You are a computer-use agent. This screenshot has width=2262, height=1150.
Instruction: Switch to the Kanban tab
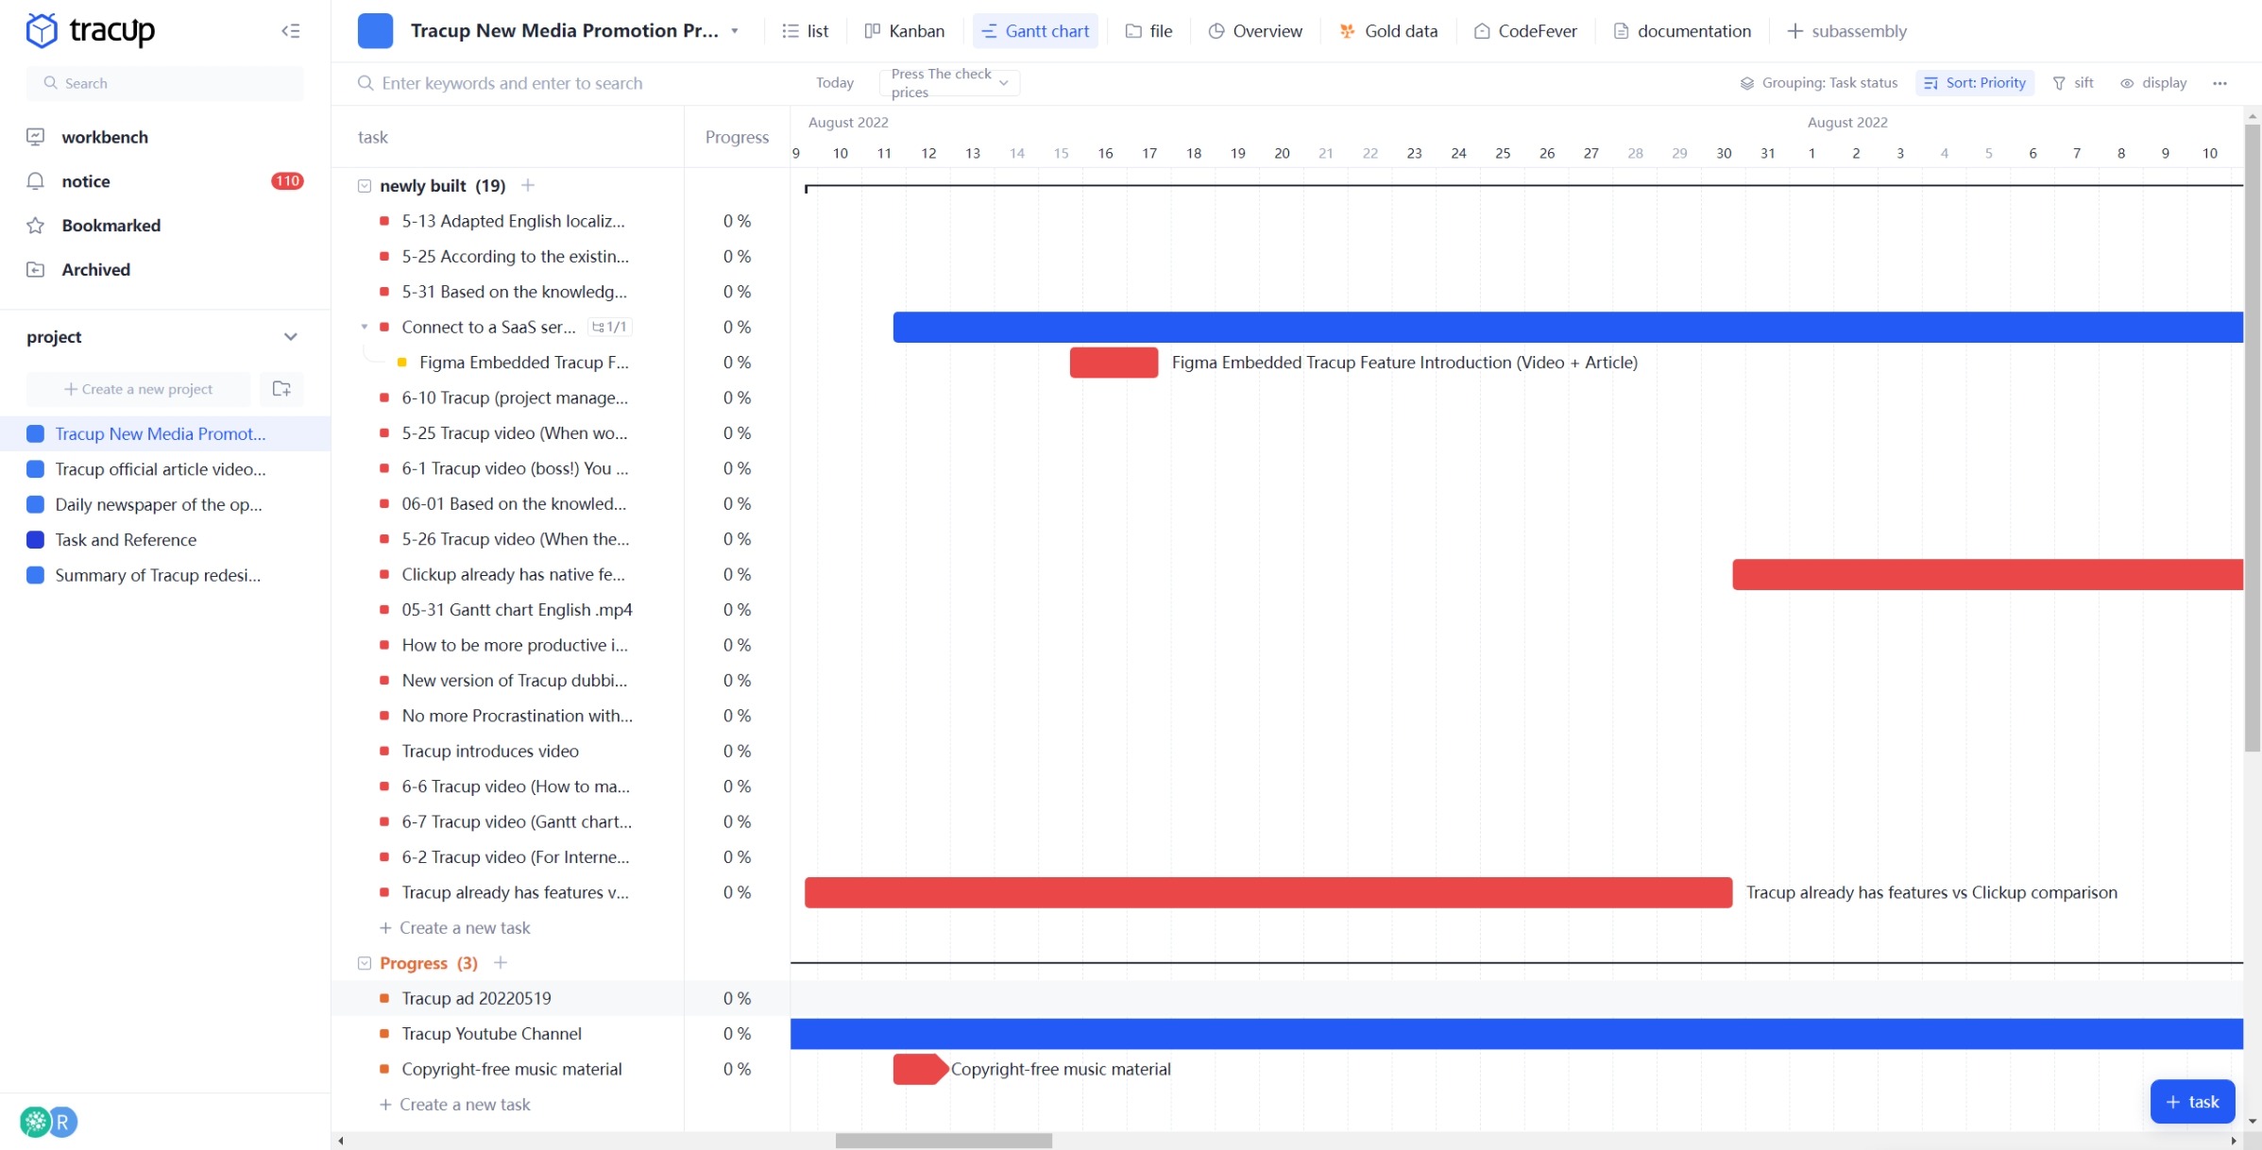pyautogui.click(x=905, y=31)
